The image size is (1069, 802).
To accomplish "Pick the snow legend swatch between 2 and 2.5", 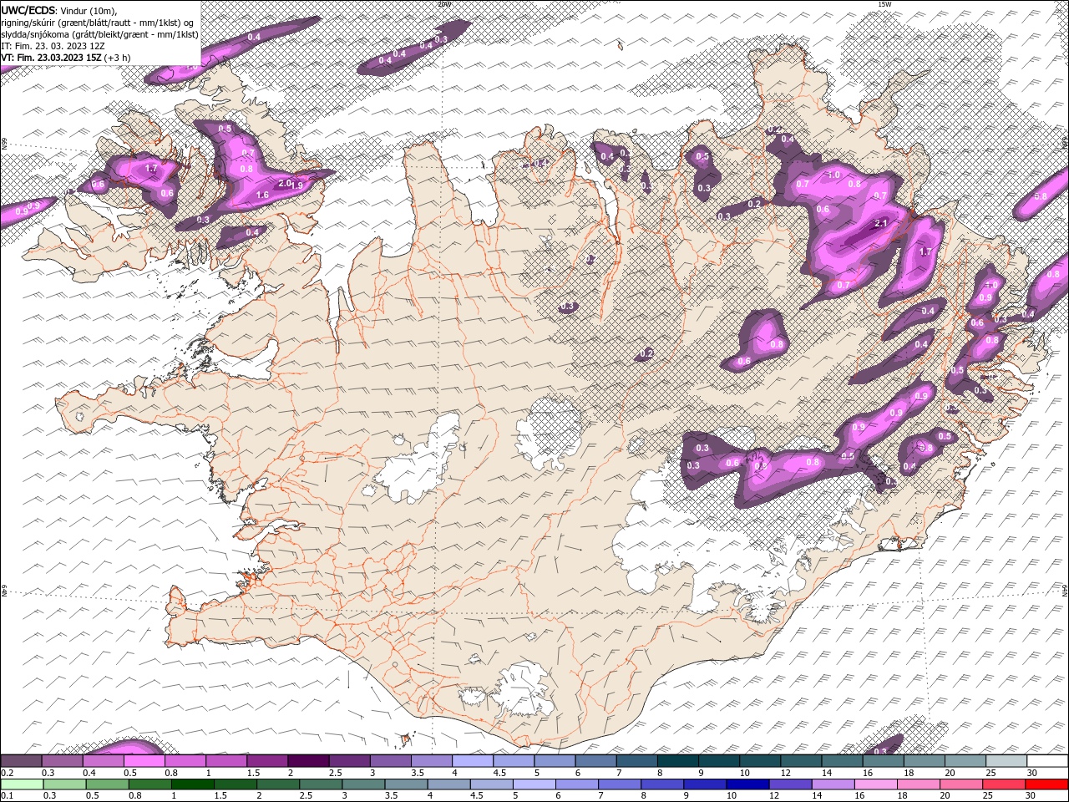I will point(307,761).
